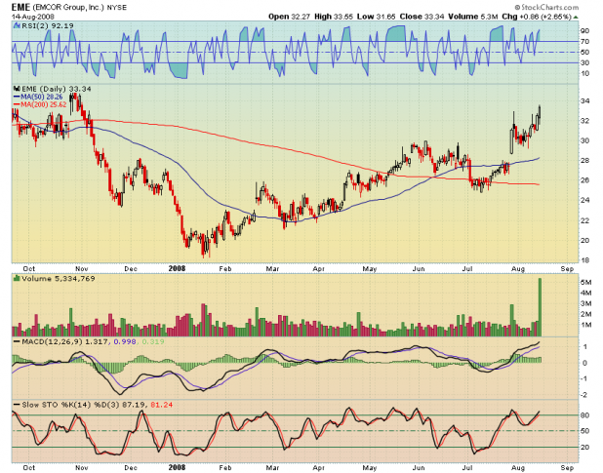Click the candlestick legend icon beside EME (Daily)
Screen dimensions: 603x473
coord(17,89)
